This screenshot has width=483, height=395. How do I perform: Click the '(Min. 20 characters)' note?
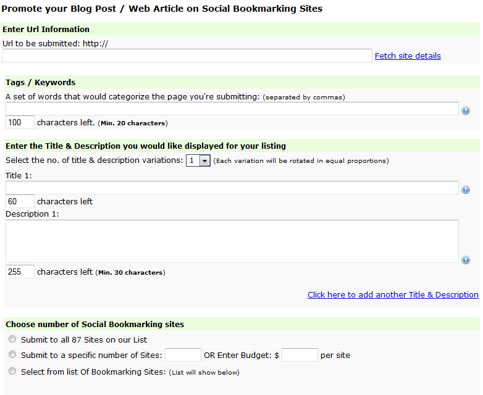(x=133, y=123)
